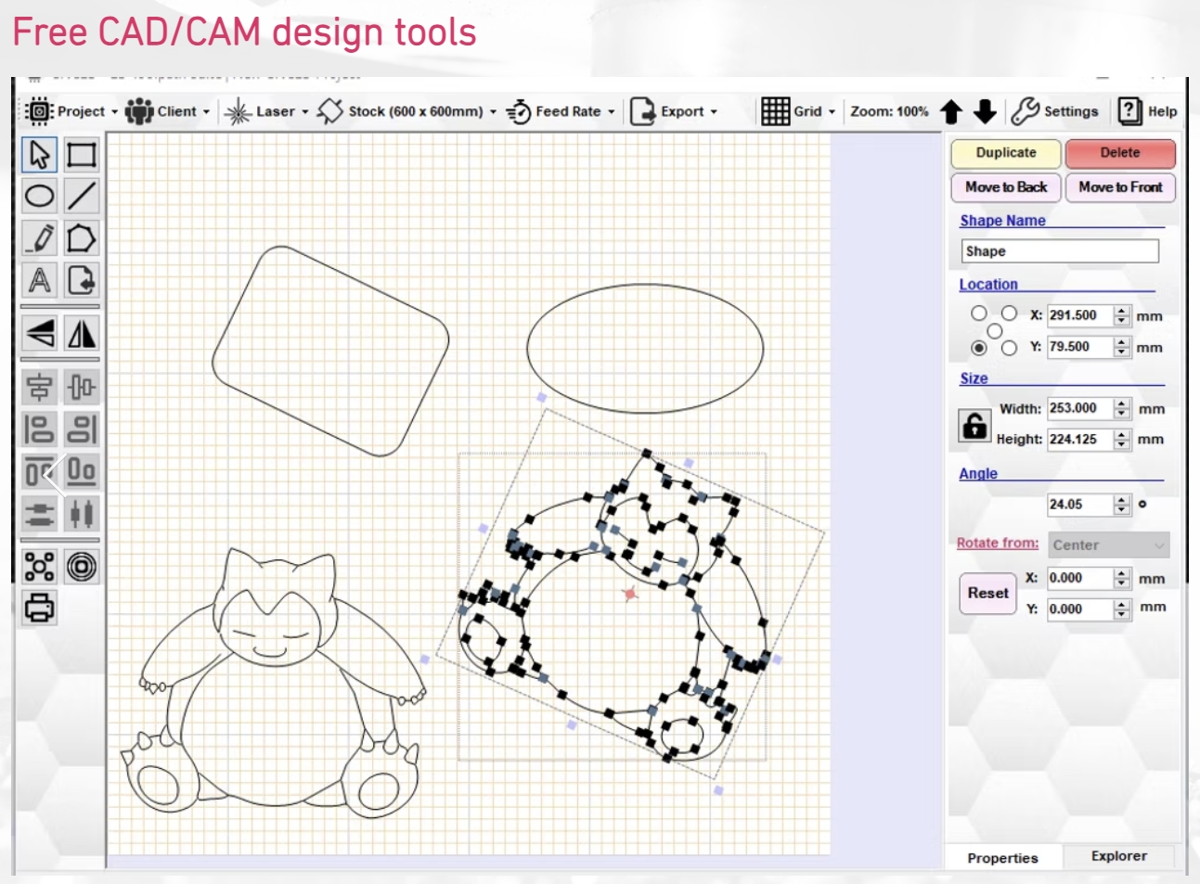Align shapes to horizontal centers

[39, 387]
